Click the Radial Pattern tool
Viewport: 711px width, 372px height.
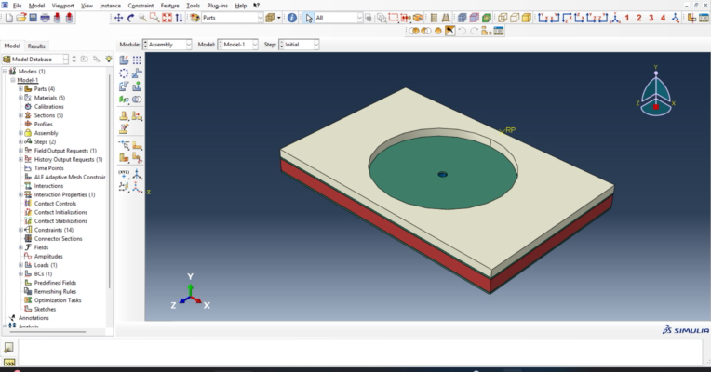(124, 73)
